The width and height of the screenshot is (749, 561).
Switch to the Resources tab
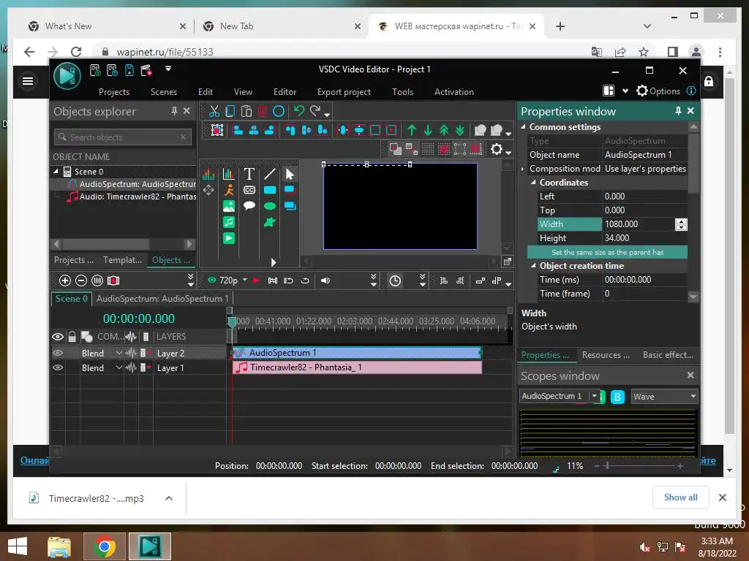tap(606, 355)
